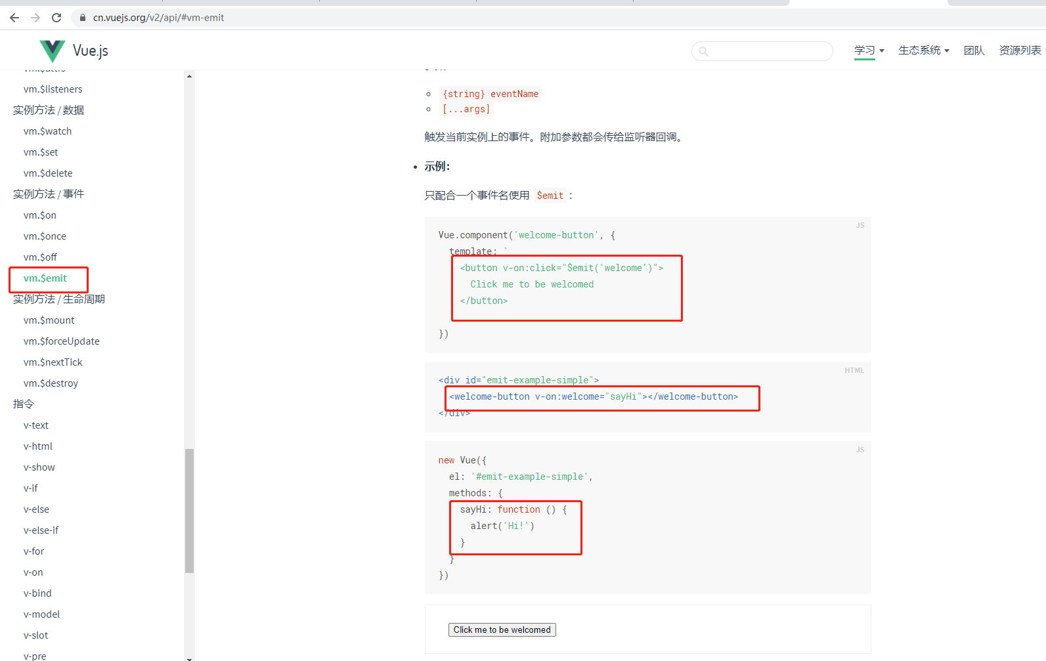Go to vm.$nextTick in sidebar
The height and width of the screenshot is (661, 1046).
tap(53, 362)
